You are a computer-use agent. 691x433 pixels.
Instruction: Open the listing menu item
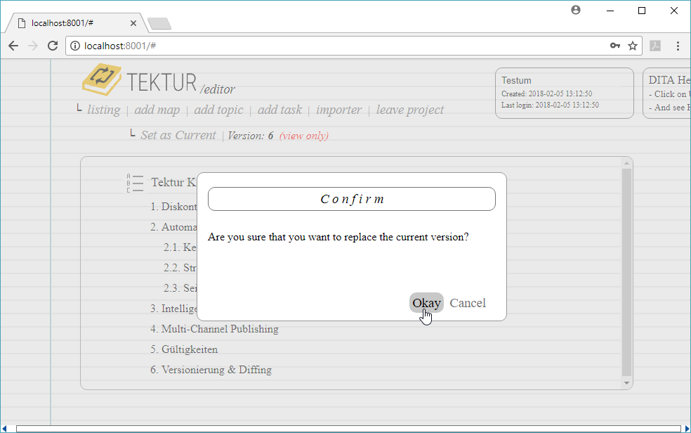click(x=103, y=110)
